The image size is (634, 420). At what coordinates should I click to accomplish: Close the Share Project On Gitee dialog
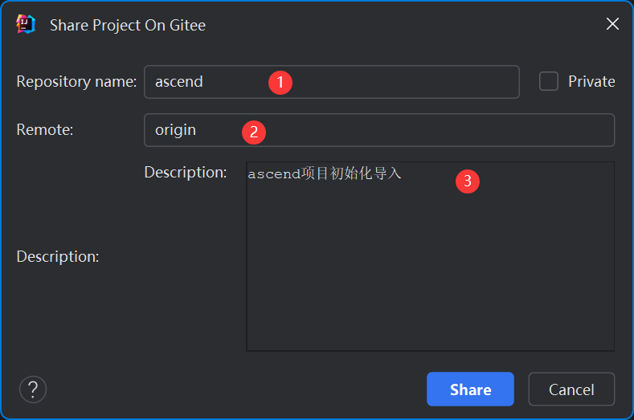612,24
